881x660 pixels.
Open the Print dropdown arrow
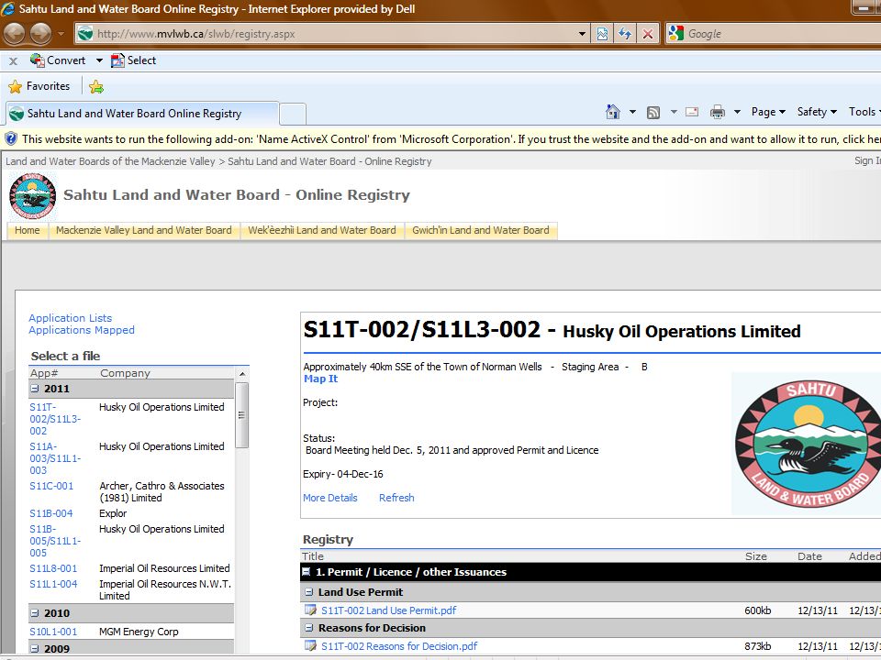(x=737, y=112)
